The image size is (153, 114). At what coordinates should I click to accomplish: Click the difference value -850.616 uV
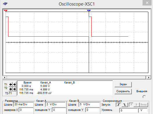(x=44, y=93)
